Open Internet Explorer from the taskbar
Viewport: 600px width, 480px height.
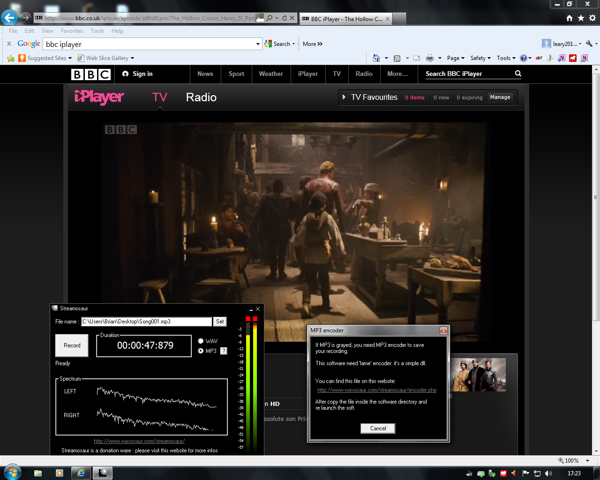[x=81, y=473]
